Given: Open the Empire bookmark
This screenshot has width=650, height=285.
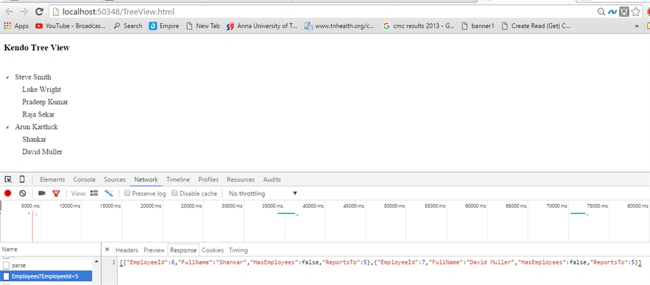Looking at the screenshot, I should pos(164,25).
